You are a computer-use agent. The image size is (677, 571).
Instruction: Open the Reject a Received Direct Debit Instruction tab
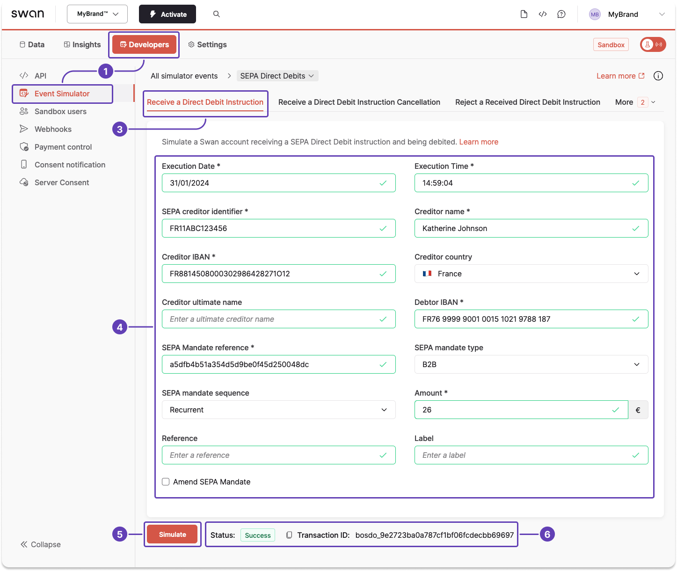click(527, 102)
